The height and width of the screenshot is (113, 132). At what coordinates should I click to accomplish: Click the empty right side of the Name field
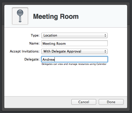[x=86, y=44]
